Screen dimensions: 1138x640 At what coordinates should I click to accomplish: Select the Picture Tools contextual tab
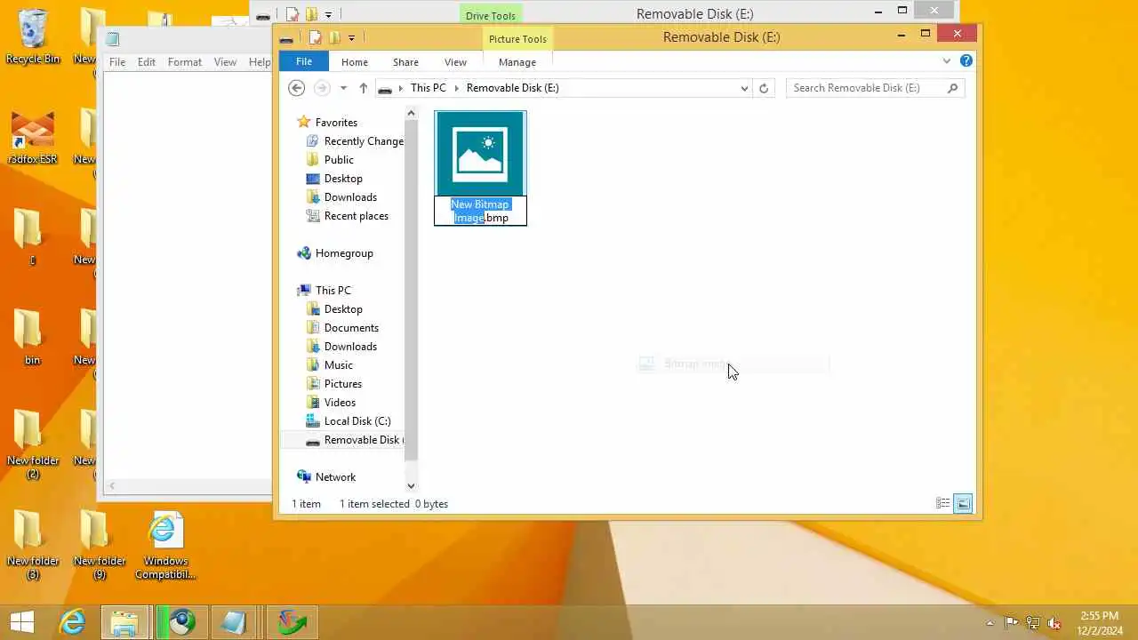(x=517, y=39)
